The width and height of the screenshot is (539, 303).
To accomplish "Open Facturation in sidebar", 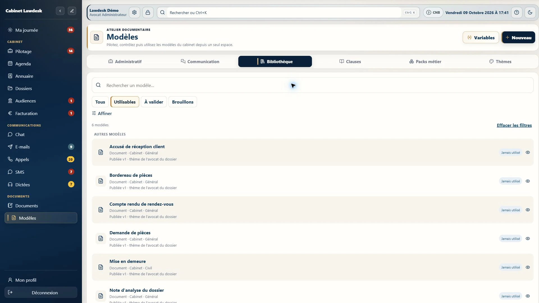I will (x=41, y=113).
